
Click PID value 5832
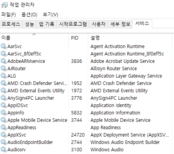click(x=77, y=112)
